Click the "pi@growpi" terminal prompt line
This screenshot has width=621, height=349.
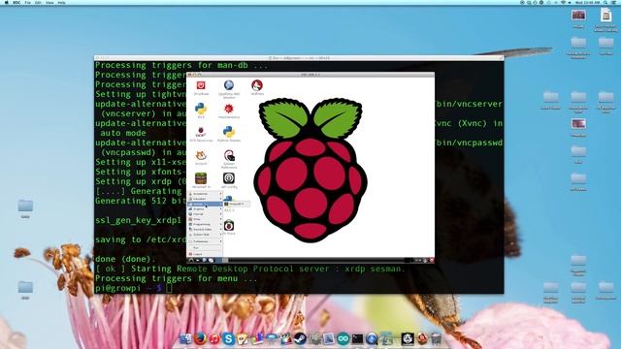coord(134,288)
